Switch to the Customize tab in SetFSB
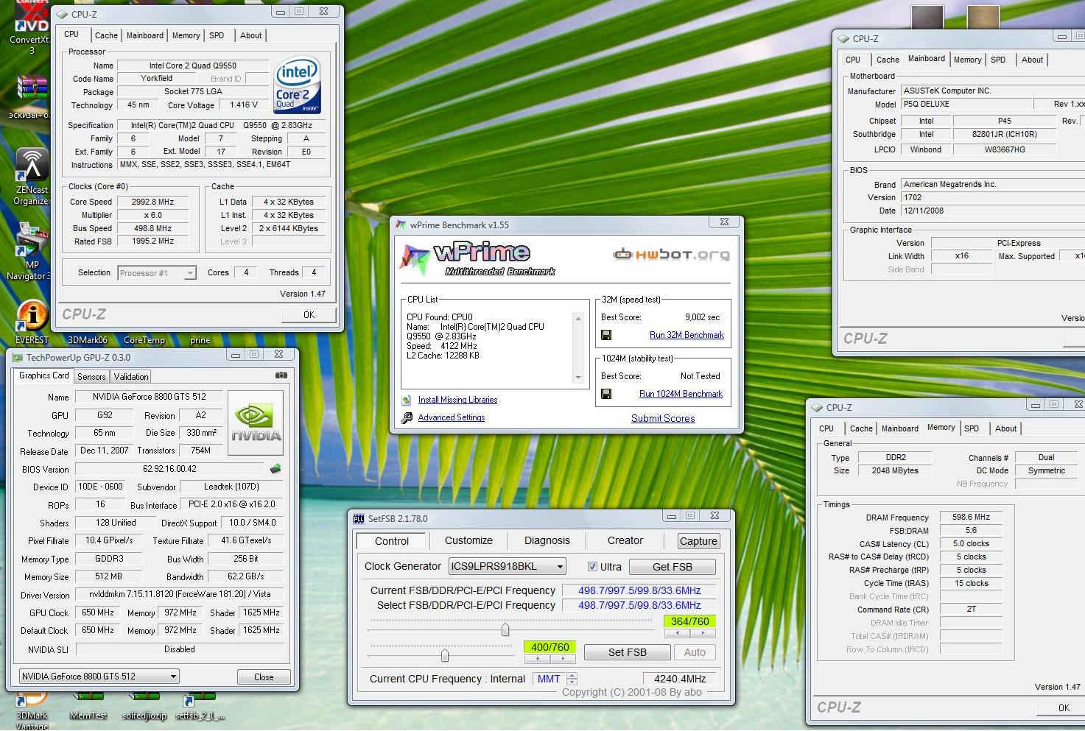 (468, 540)
